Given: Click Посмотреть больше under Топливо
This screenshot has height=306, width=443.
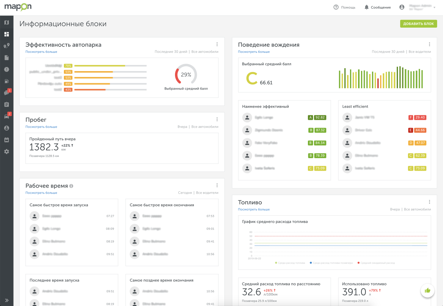Looking at the screenshot, I should (254, 209).
